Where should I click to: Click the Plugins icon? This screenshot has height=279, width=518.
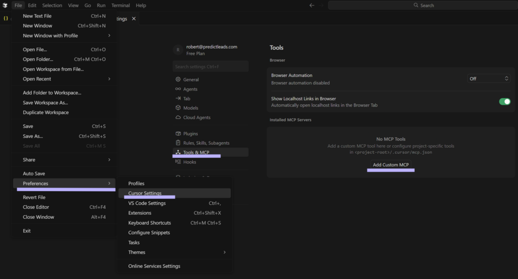point(178,133)
